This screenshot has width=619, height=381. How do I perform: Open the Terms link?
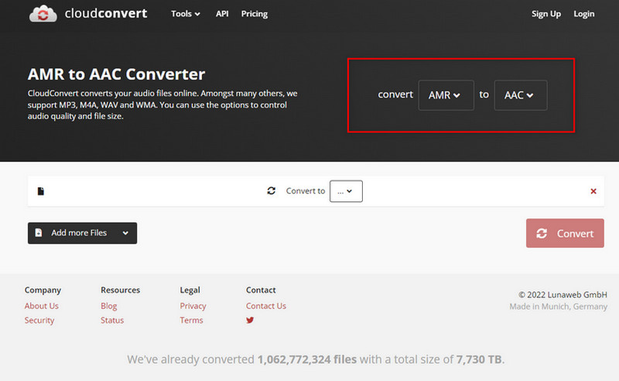point(191,320)
